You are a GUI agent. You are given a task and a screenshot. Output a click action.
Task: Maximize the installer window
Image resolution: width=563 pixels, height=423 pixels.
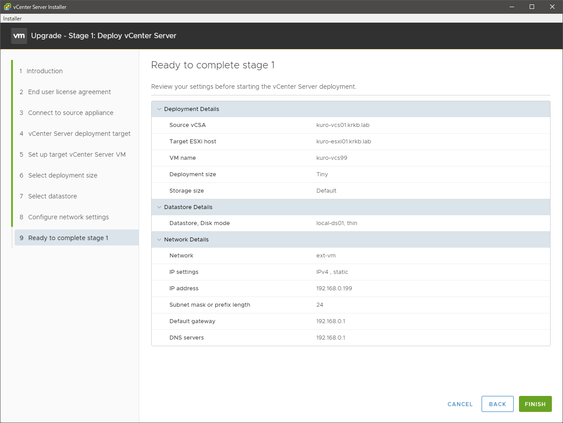(x=531, y=7)
